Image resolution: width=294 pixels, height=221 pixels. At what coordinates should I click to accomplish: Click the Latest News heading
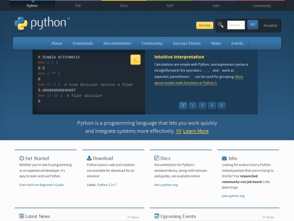pyautogui.click(x=37, y=216)
